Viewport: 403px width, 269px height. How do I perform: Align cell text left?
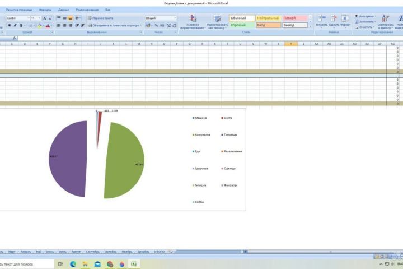click(59, 25)
